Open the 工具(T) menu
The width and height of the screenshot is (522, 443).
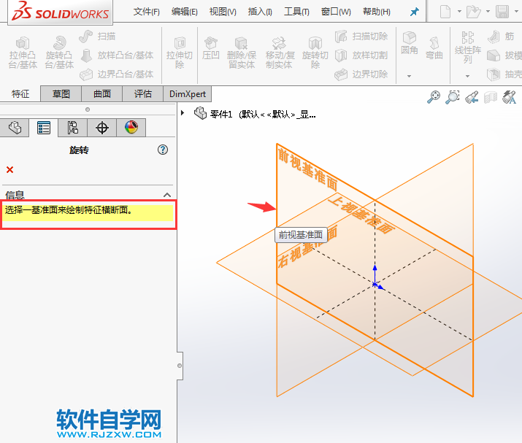click(296, 12)
